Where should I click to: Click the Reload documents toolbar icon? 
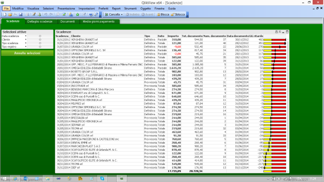(x=39, y=14)
